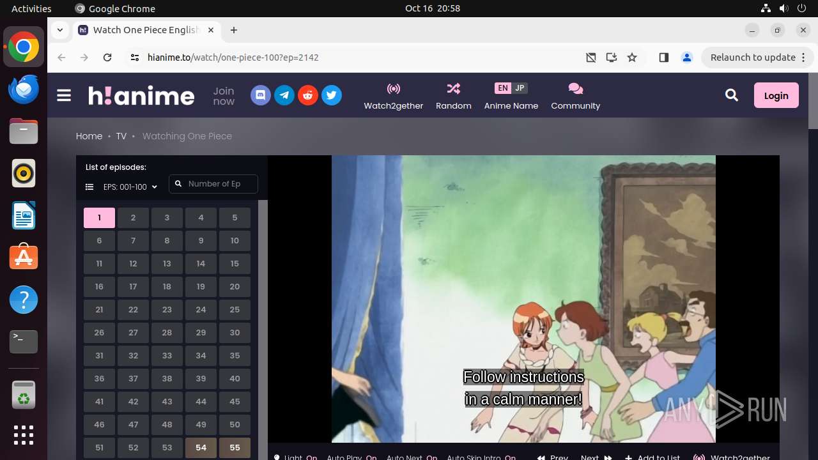Viewport: 818px width, 460px height.
Task: Click the install app icon in address bar
Action: pyautogui.click(x=612, y=57)
